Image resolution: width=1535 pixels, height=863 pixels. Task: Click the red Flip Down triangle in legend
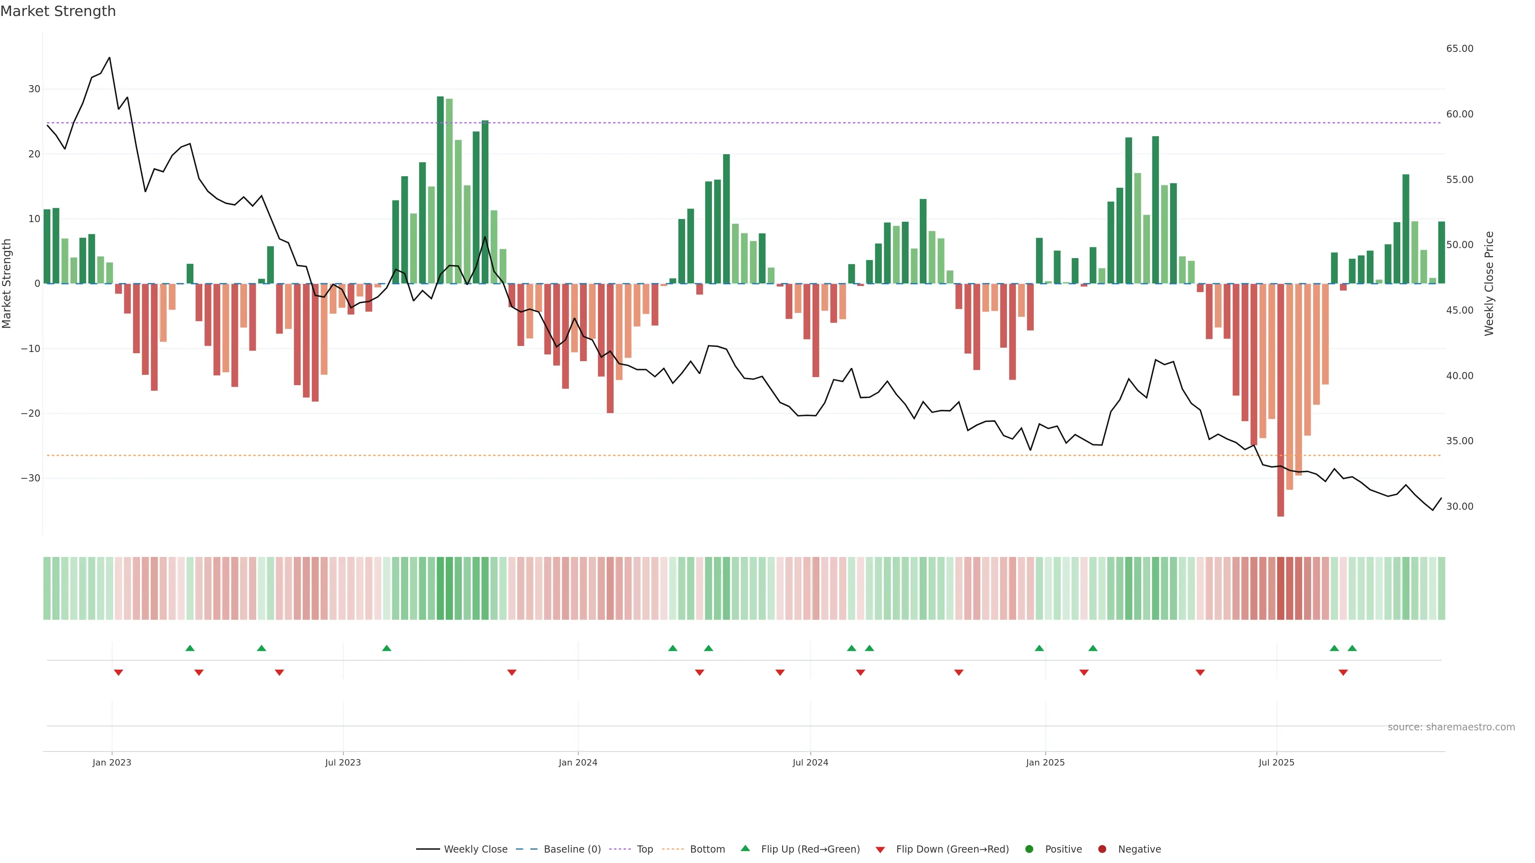click(x=879, y=849)
